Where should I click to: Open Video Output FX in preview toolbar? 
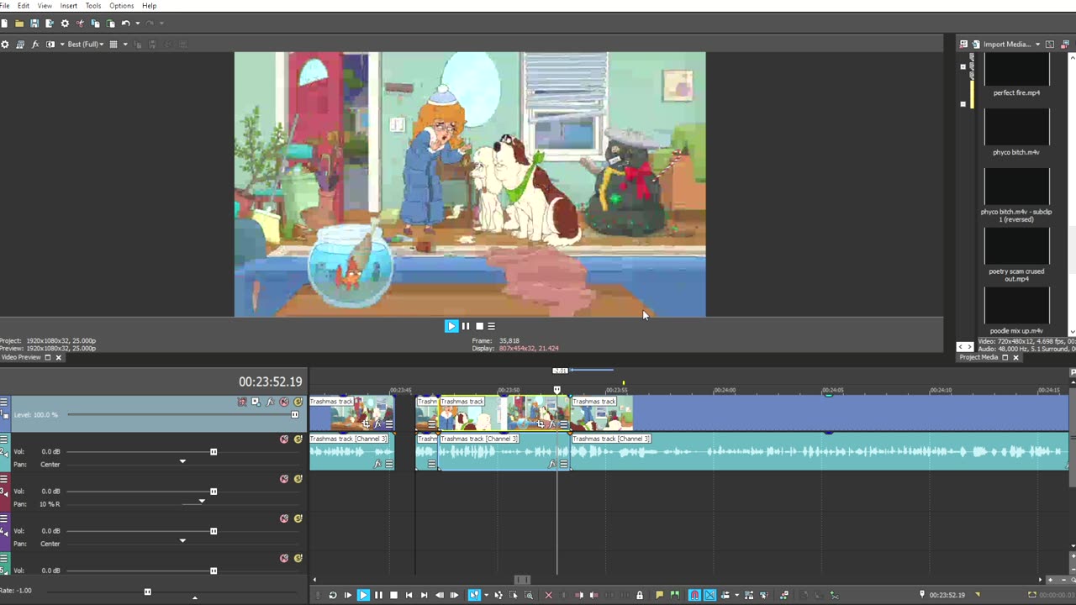point(35,45)
